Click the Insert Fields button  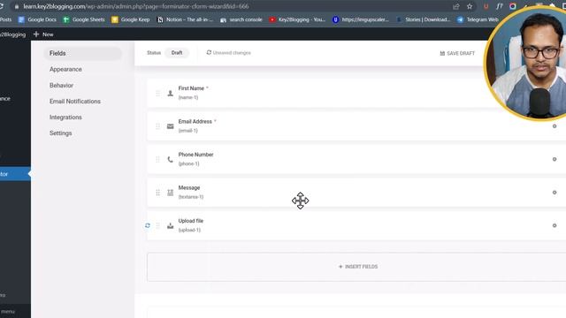tap(357, 267)
